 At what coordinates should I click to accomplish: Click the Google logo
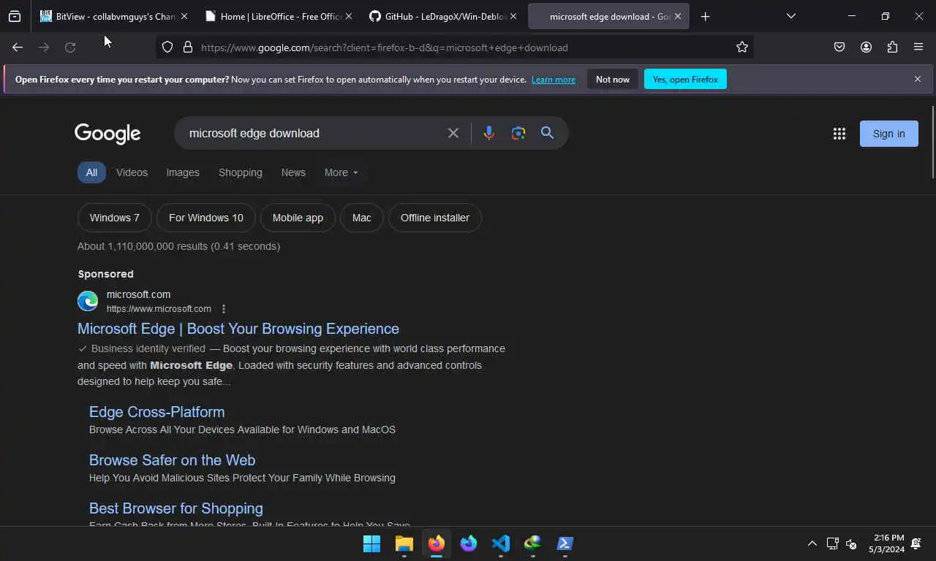point(107,134)
